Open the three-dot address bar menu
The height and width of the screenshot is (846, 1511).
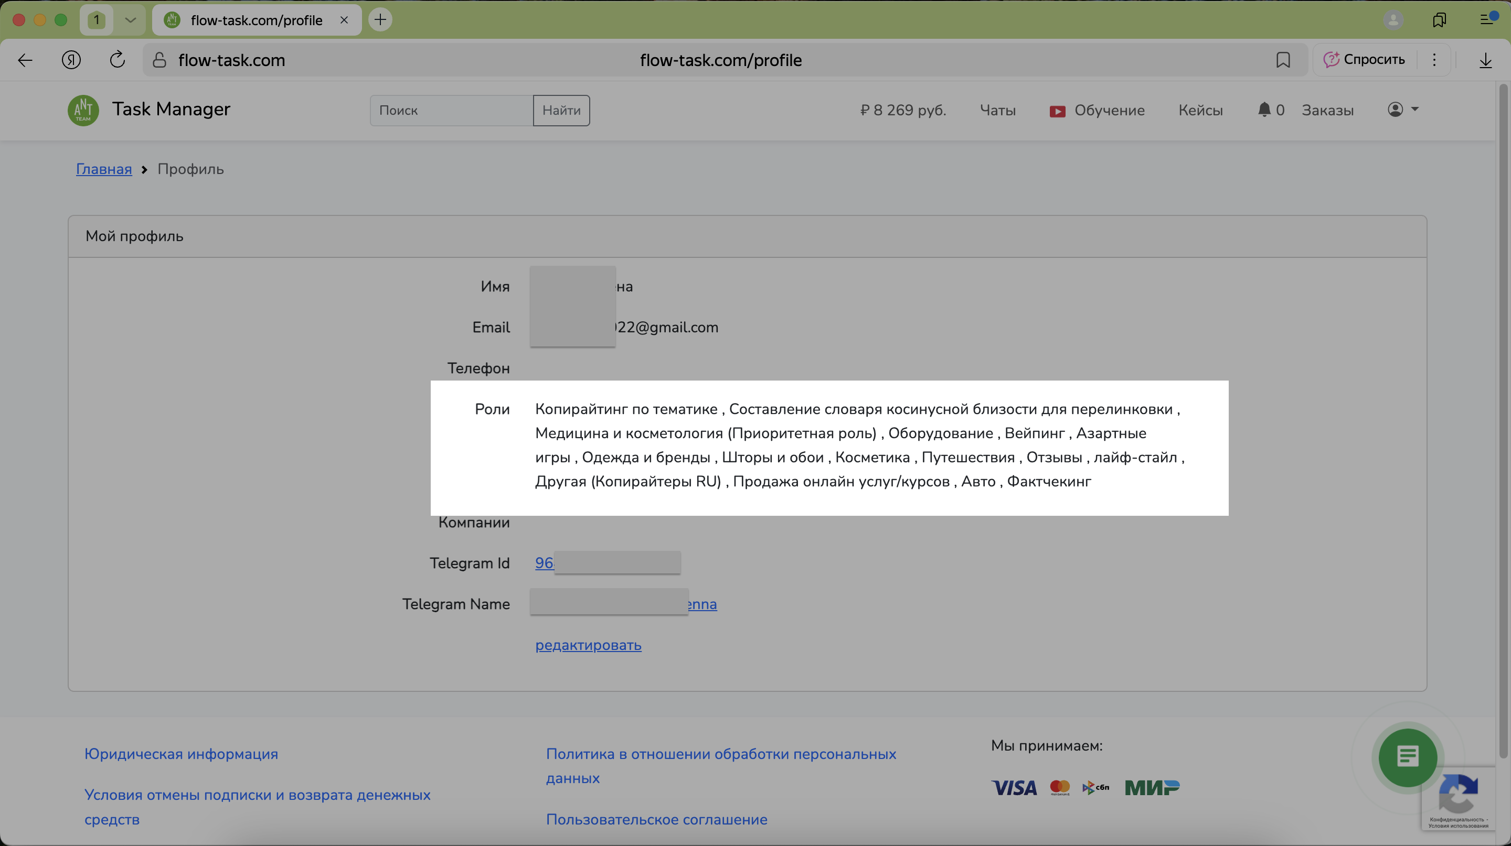click(x=1434, y=60)
